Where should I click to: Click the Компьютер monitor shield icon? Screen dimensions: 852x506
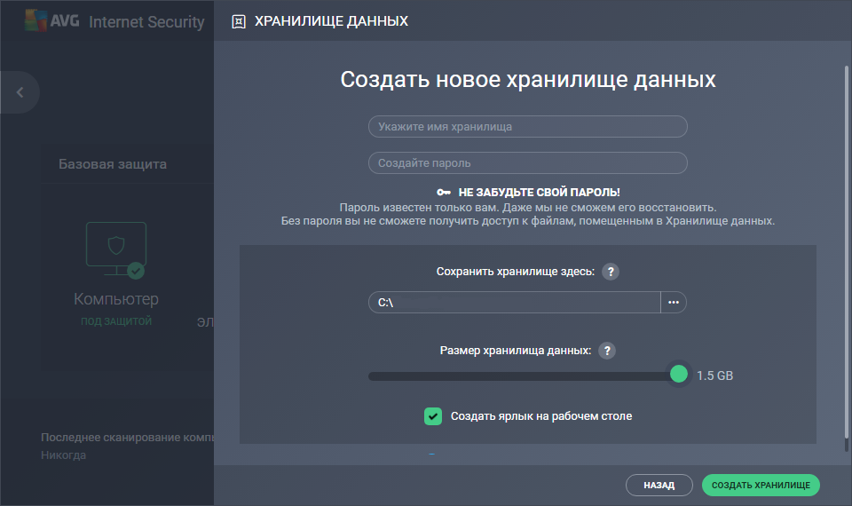tap(116, 250)
